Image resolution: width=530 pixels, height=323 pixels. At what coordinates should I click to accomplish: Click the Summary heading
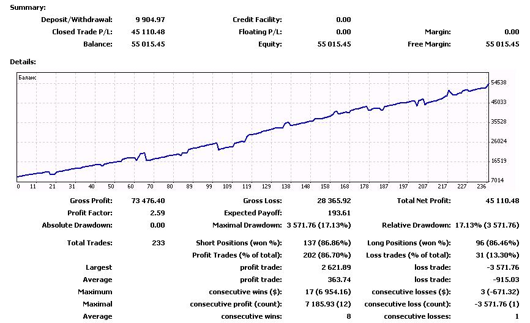click(x=28, y=7)
